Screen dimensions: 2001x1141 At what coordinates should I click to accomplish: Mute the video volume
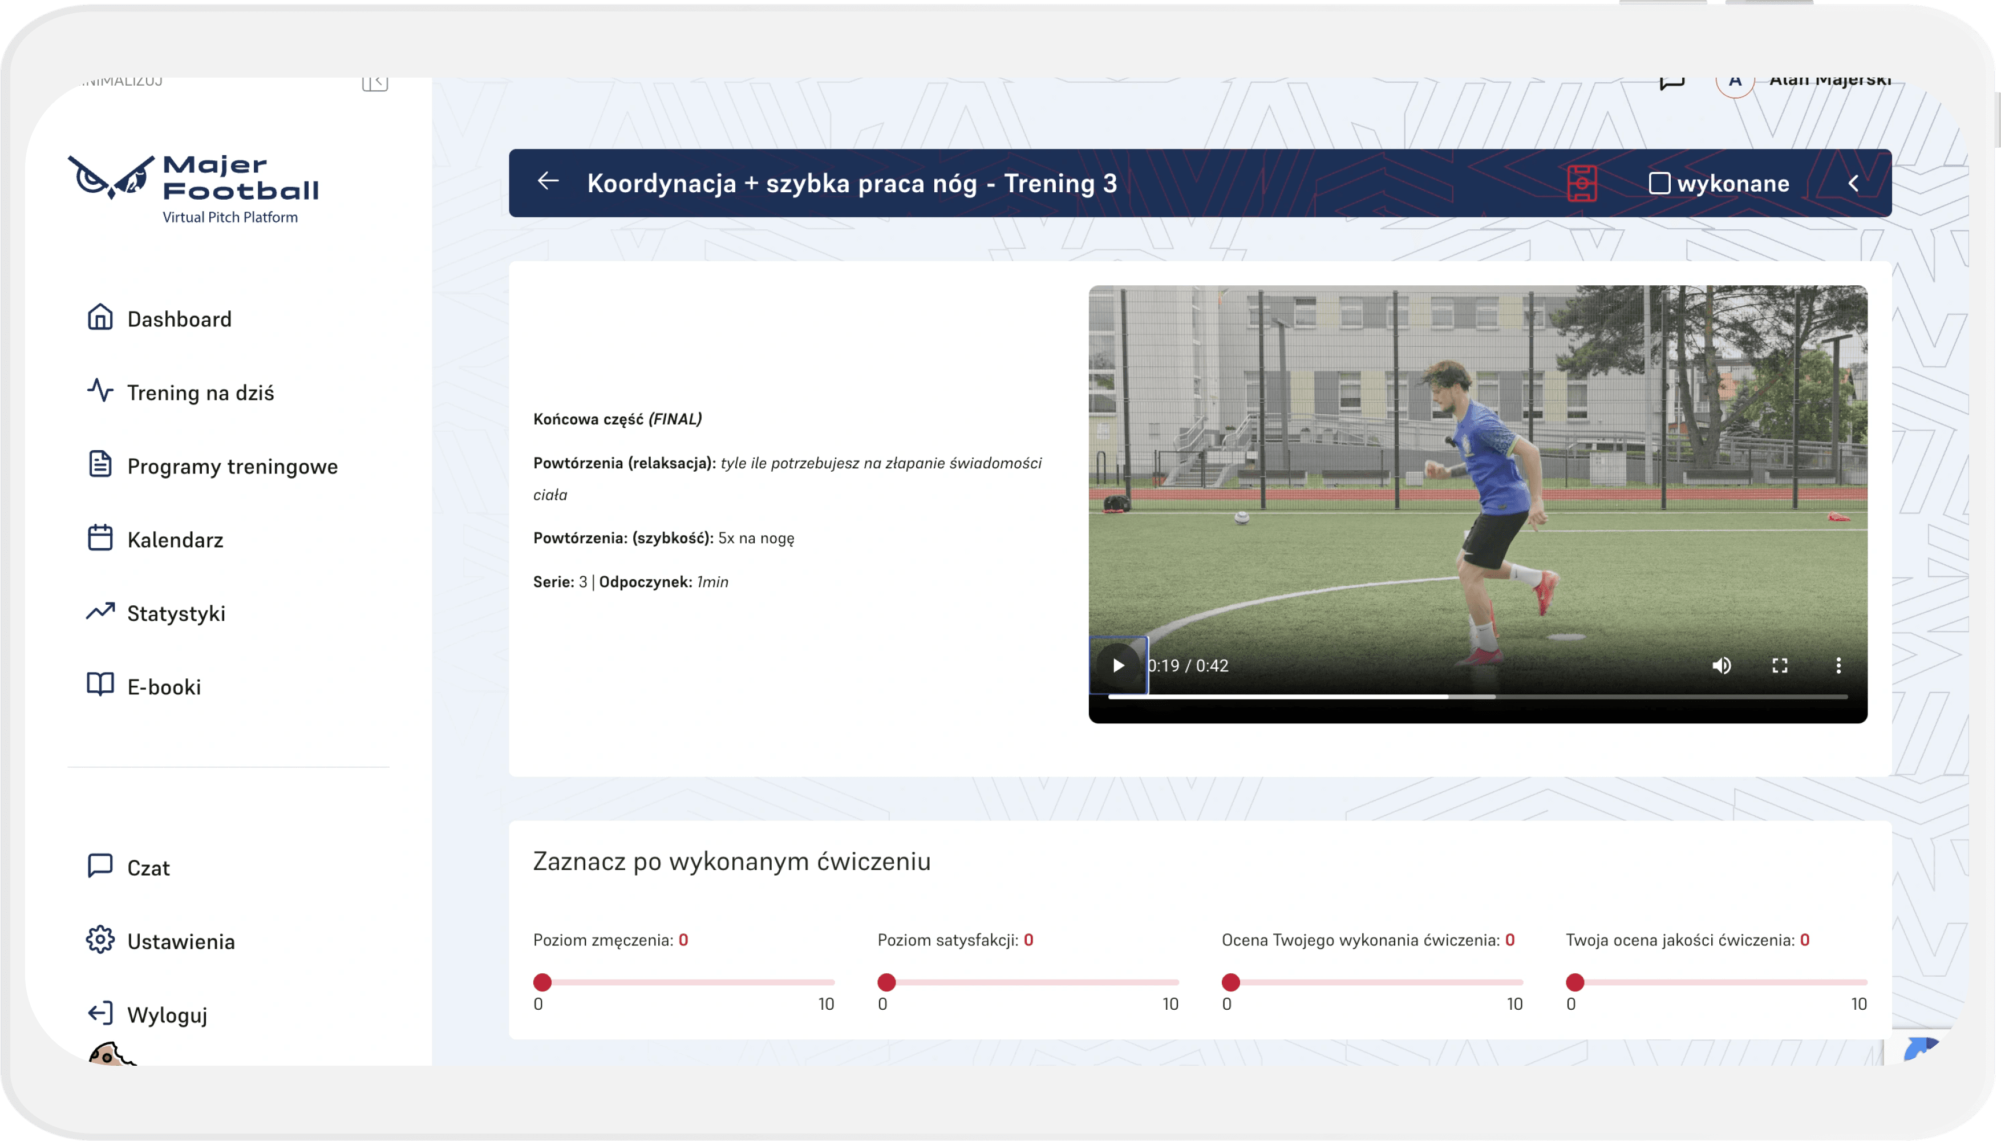point(1721,665)
